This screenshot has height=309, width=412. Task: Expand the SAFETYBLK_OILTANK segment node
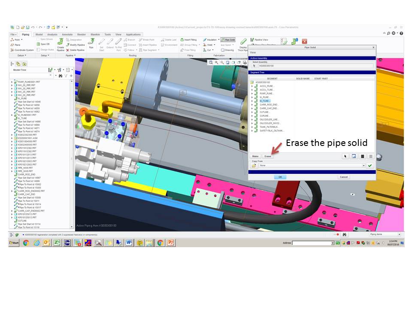click(x=252, y=130)
